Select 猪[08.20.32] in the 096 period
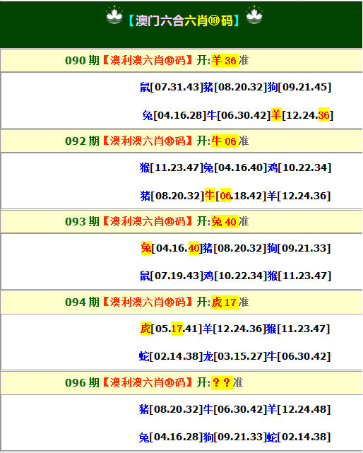Viewport: 363px width, 453px height. click(171, 409)
